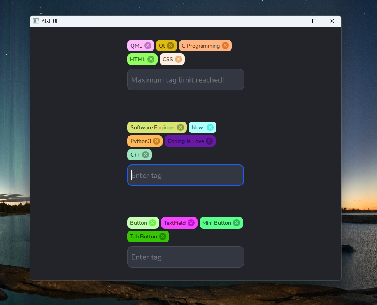Select the Software Engineer tag label
The width and height of the screenshot is (377, 305).
tap(153, 127)
